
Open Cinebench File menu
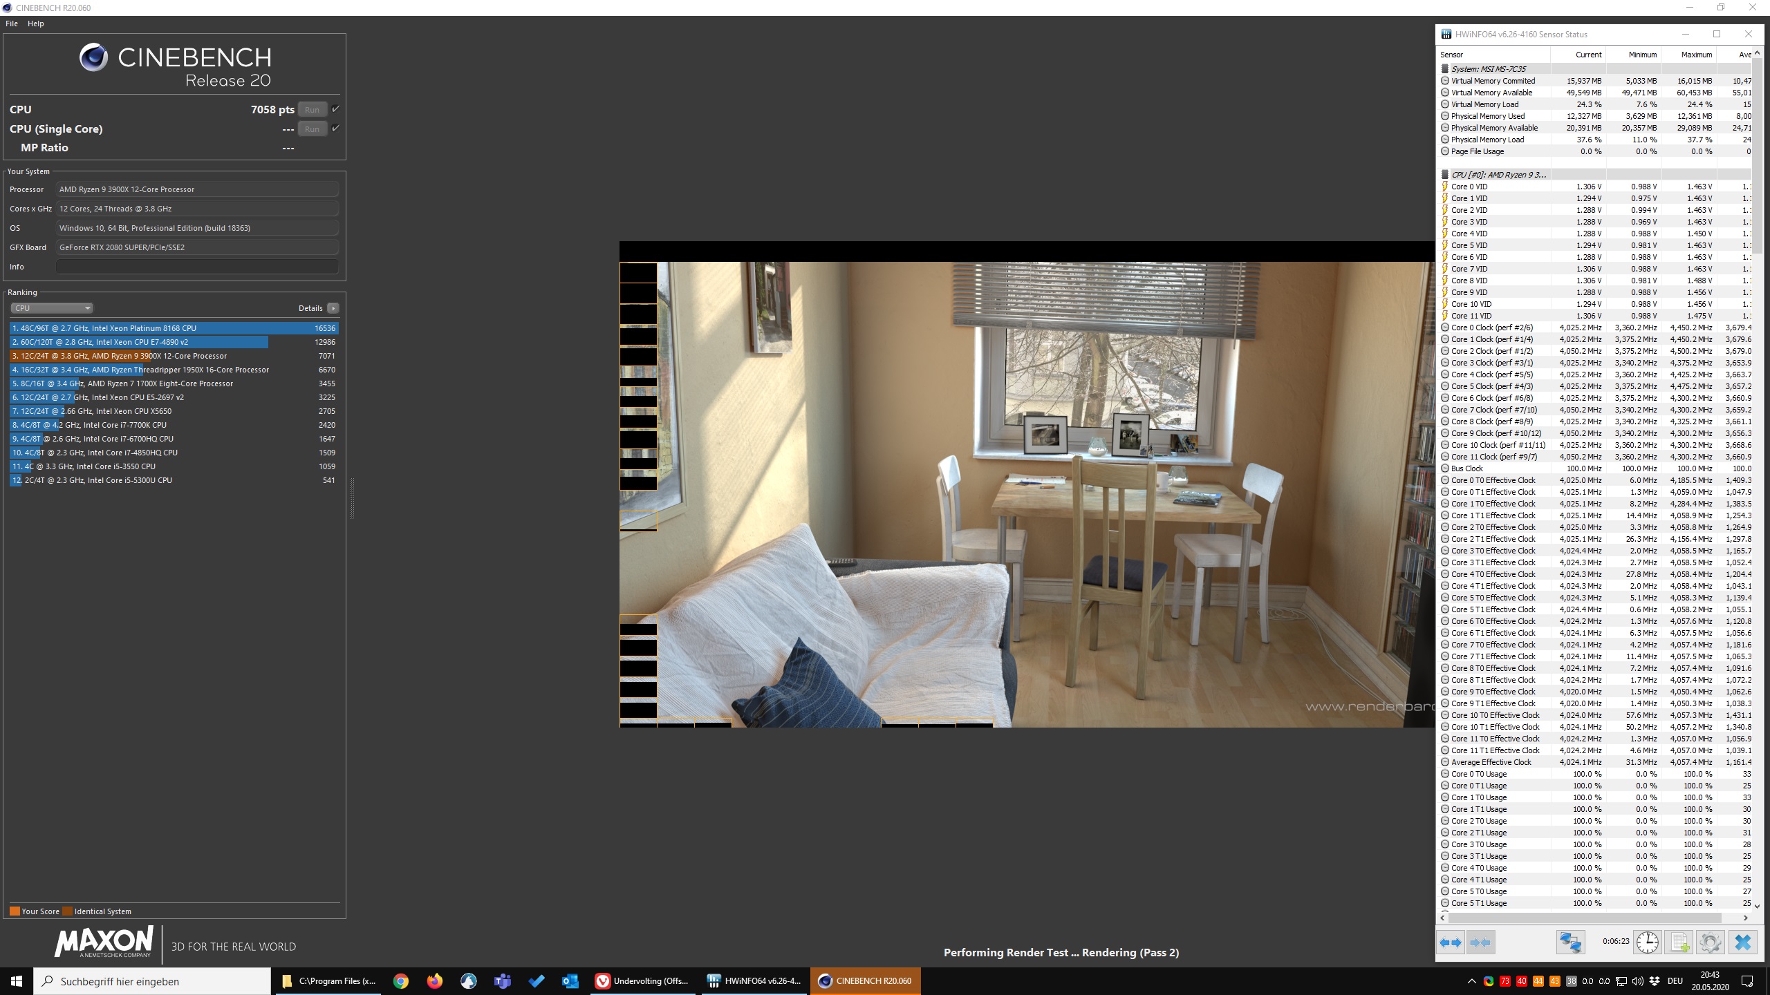click(12, 23)
